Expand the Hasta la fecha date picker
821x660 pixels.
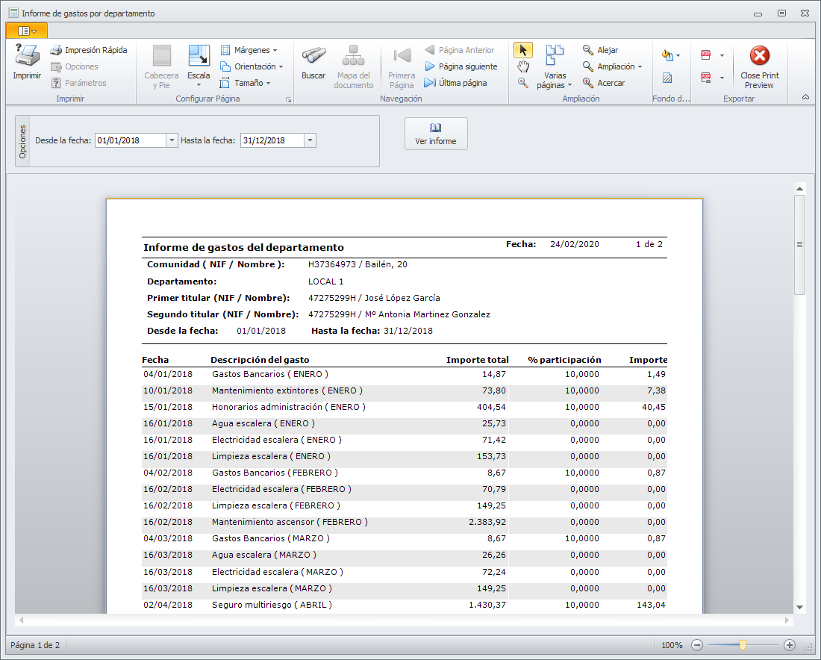pos(310,140)
